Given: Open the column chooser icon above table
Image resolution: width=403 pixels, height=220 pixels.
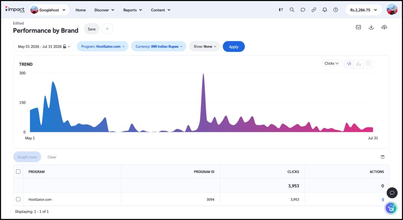Looking at the screenshot, I should coord(383,157).
